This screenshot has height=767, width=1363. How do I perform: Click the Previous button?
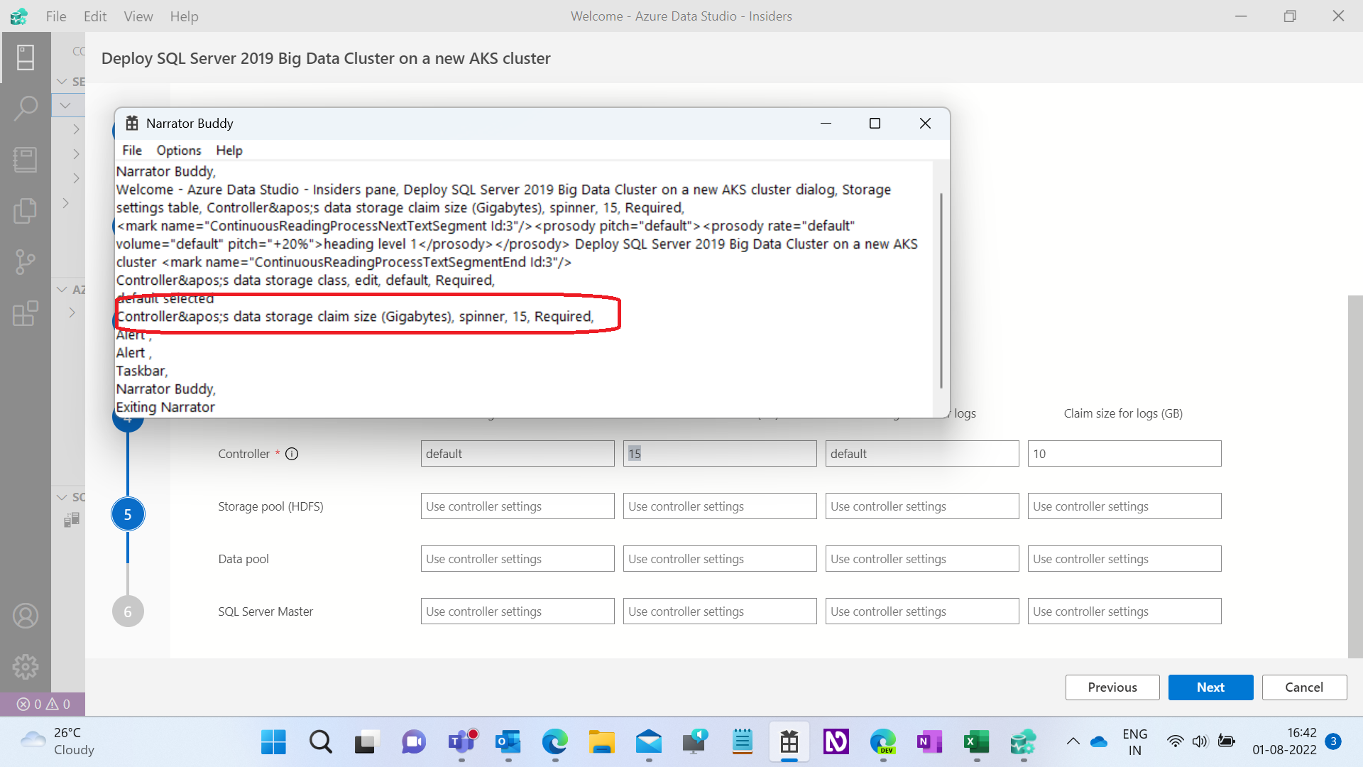tap(1112, 687)
